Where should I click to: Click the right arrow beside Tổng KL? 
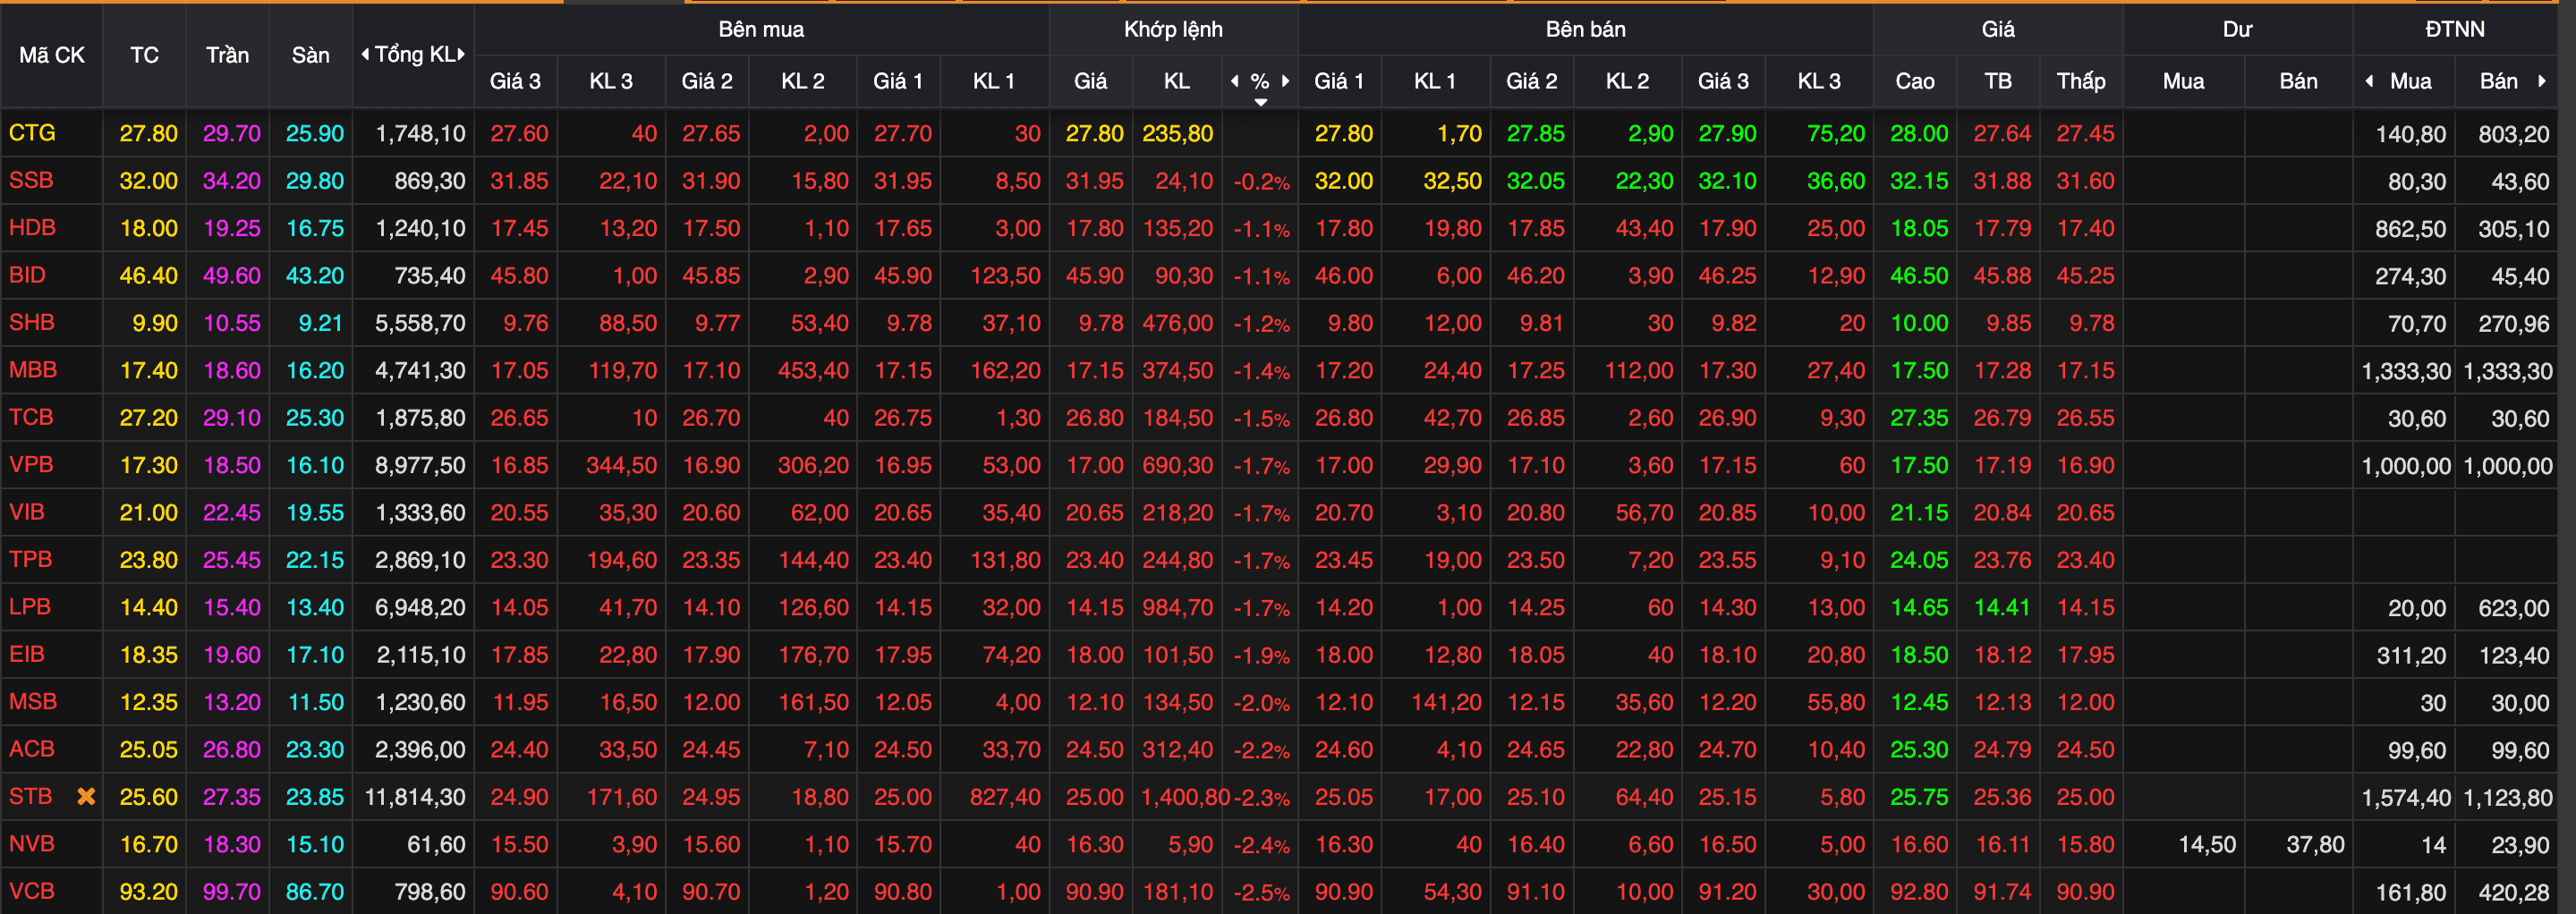click(x=461, y=55)
